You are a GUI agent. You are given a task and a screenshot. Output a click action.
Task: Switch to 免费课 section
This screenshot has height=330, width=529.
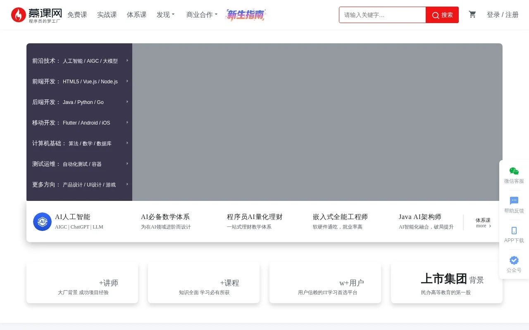[77, 14]
